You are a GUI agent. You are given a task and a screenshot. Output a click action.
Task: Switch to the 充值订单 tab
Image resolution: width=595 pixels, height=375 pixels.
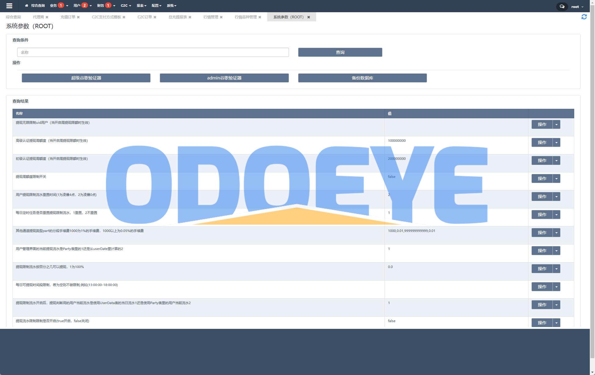tap(68, 17)
